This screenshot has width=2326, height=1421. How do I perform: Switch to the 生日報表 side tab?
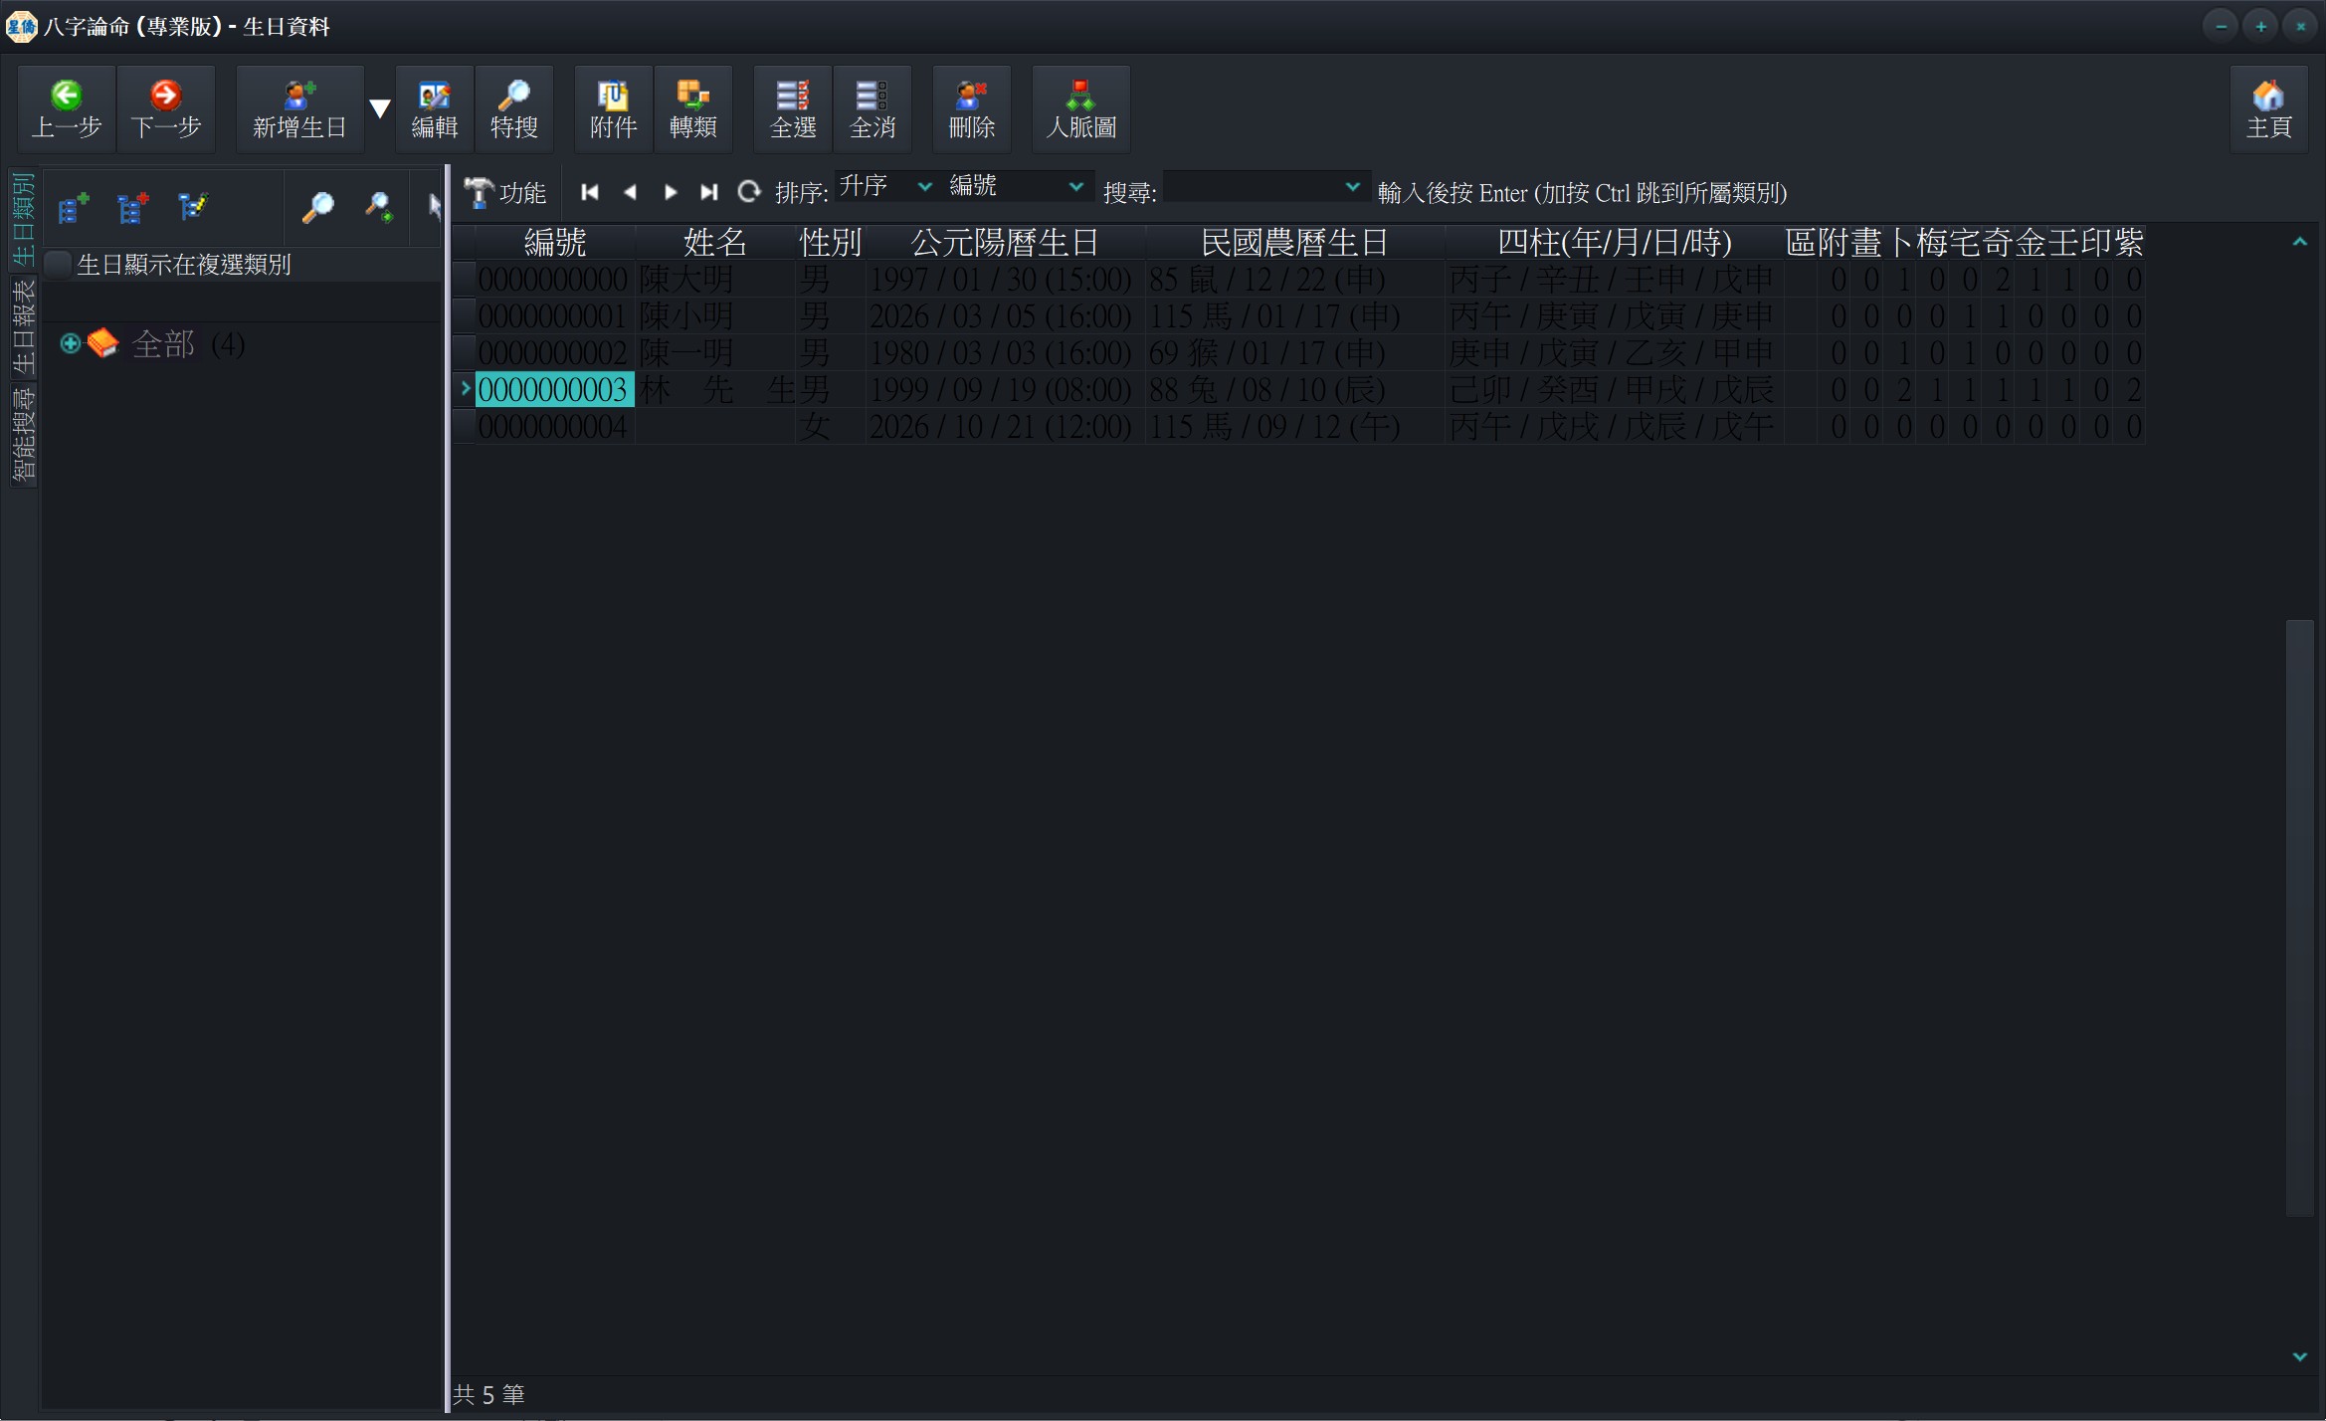(23, 326)
